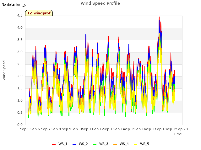Screen dimensions: 201x150
Task: Click the 1.0 y-axis tick label
Action: click(x=20, y=101)
